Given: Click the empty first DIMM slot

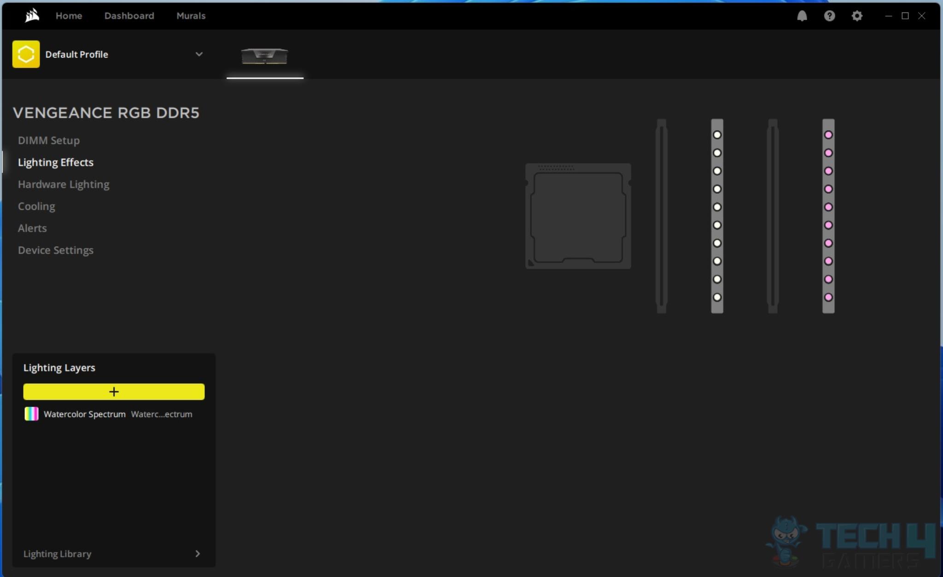Looking at the screenshot, I should (661, 216).
